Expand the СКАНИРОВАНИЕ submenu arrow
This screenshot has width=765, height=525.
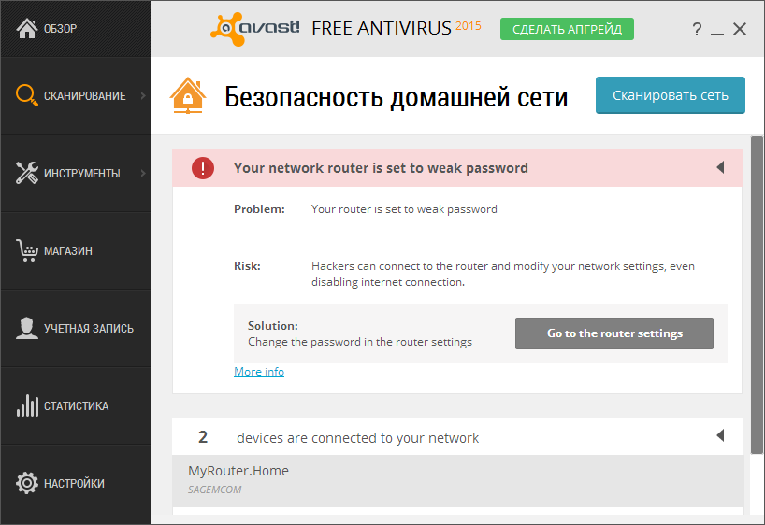tap(142, 95)
